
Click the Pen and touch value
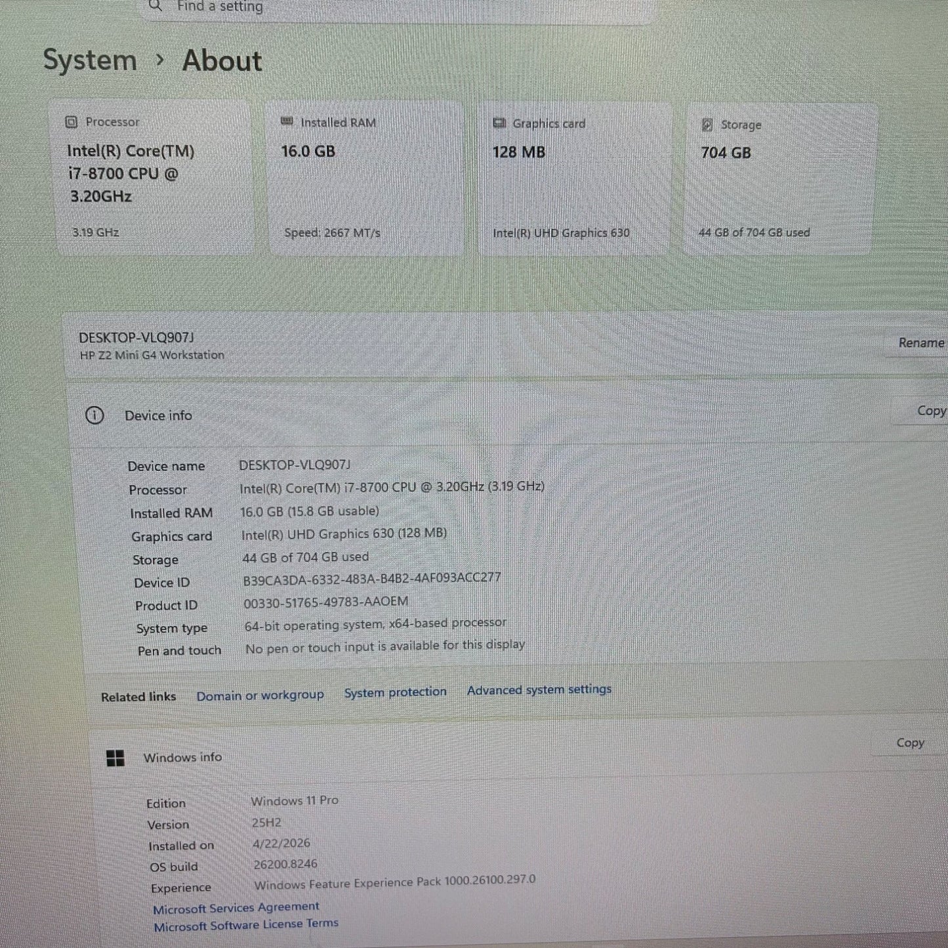(385, 646)
